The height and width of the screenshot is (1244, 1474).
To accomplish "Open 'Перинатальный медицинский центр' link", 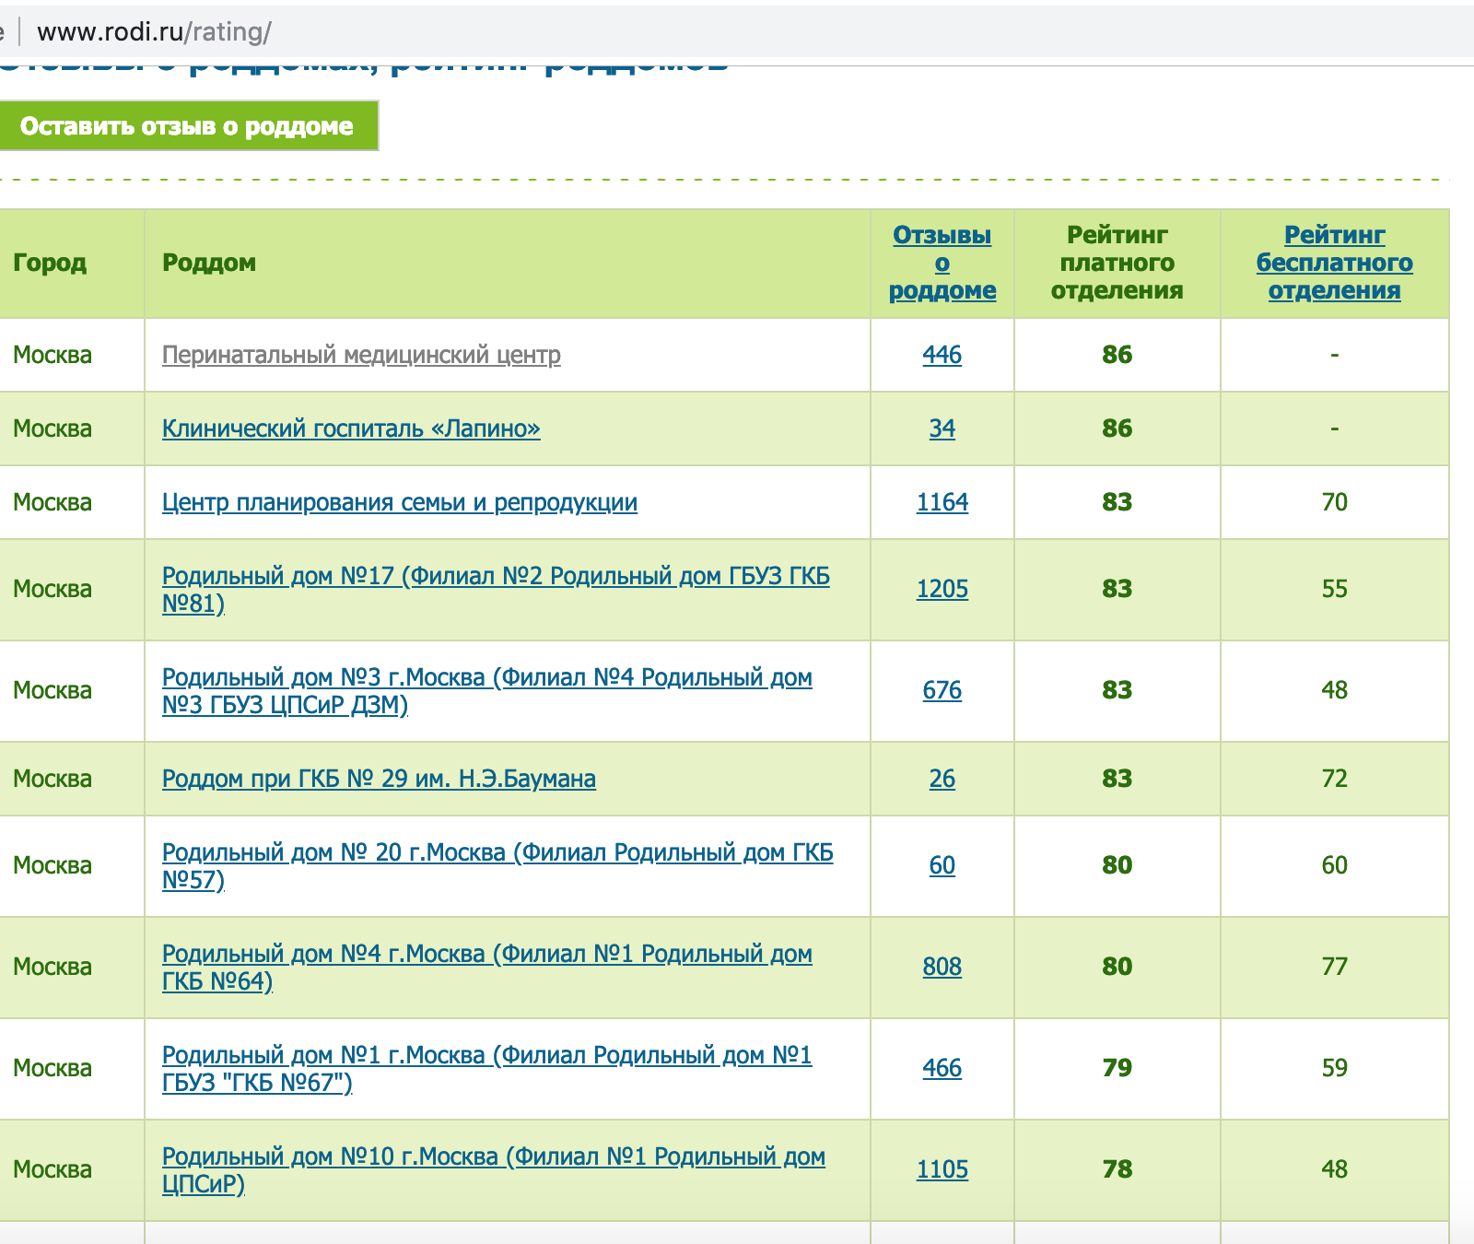I will coord(361,355).
